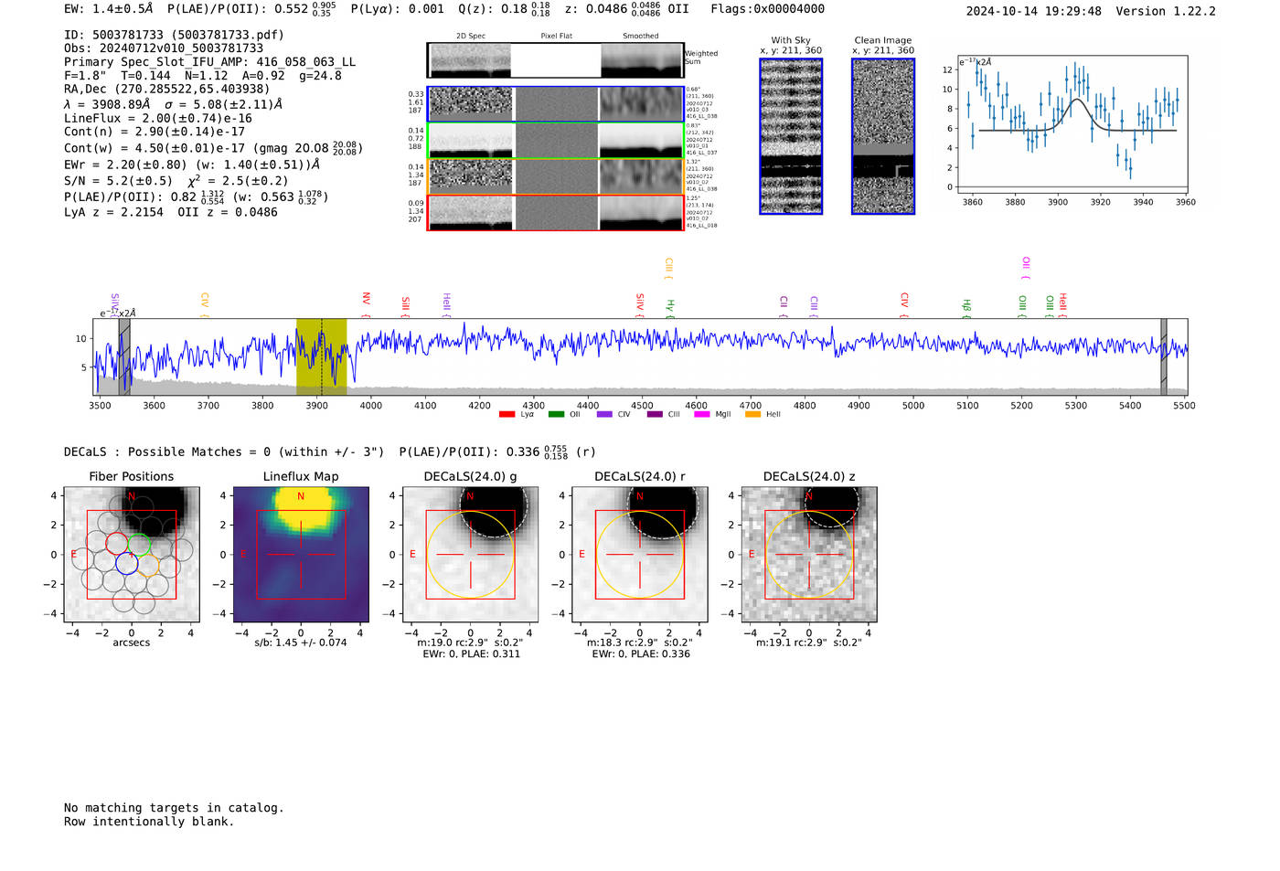Click the red fiber circle
The height and width of the screenshot is (871, 1280).
(x=117, y=544)
